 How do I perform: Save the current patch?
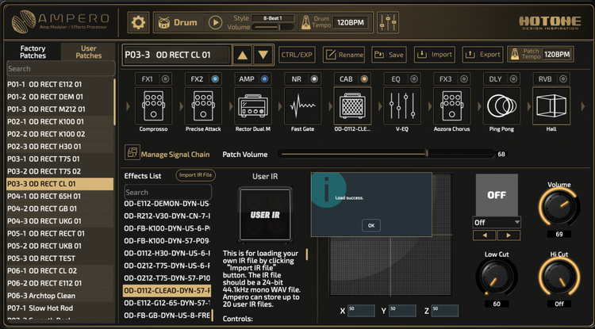[389, 55]
